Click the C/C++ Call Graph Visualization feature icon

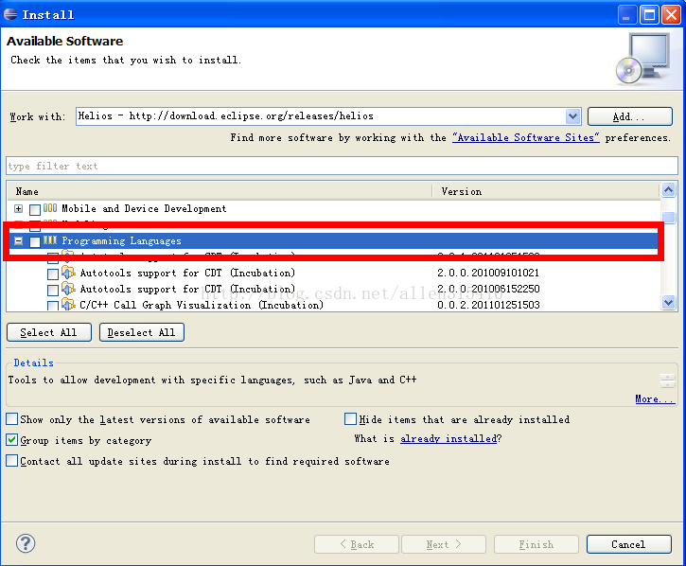pyautogui.click(x=68, y=304)
